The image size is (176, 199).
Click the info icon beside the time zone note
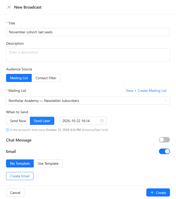(x=8, y=130)
